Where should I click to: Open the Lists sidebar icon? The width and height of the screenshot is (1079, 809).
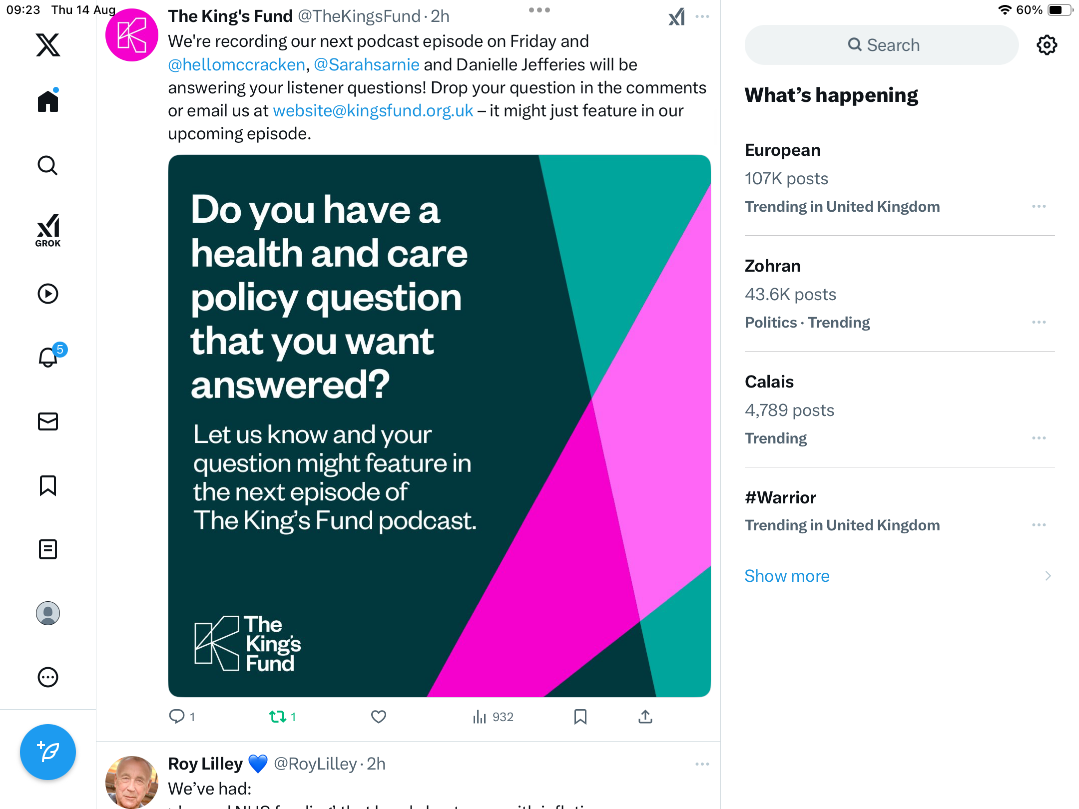coord(48,549)
